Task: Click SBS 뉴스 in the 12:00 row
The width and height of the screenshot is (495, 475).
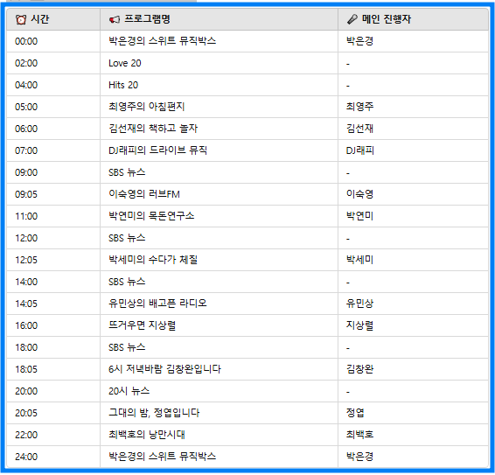Action: [x=127, y=238]
